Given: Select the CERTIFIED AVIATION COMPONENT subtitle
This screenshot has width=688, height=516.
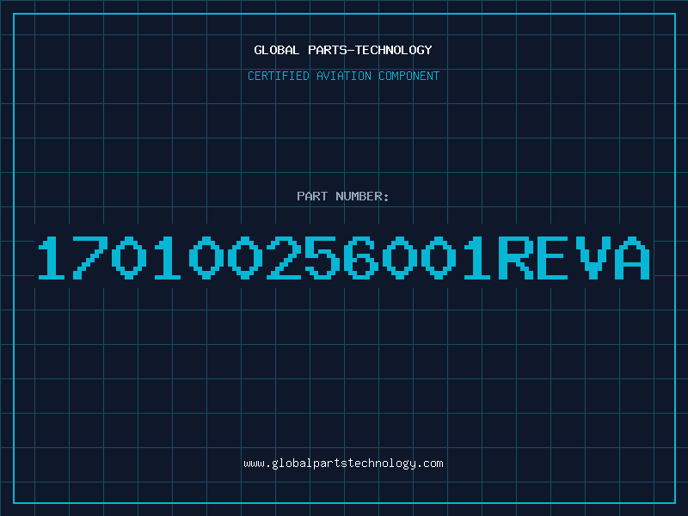Looking at the screenshot, I should [x=343, y=76].
